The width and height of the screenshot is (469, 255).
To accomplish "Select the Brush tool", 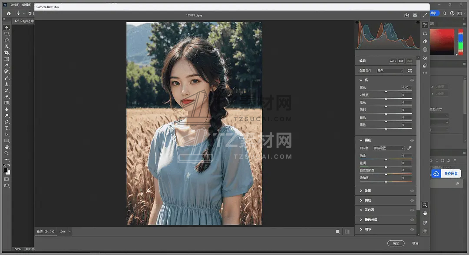I will coord(7,77).
